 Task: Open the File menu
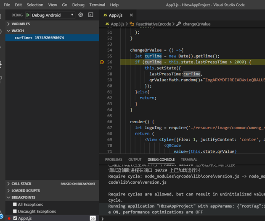[7, 5]
